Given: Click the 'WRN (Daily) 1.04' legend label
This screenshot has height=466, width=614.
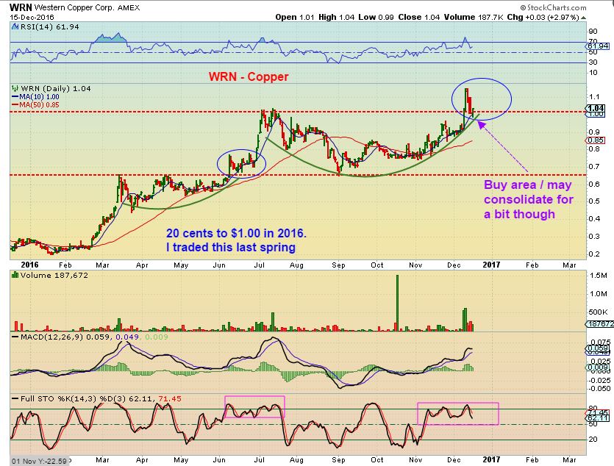Looking at the screenshot, I should (56, 89).
